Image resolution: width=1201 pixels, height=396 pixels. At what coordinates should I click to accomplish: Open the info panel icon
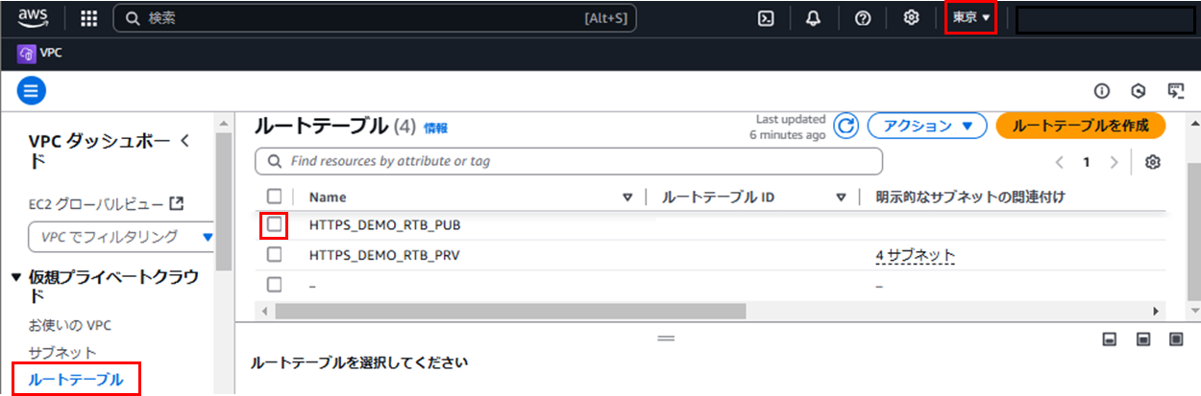[1102, 91]
